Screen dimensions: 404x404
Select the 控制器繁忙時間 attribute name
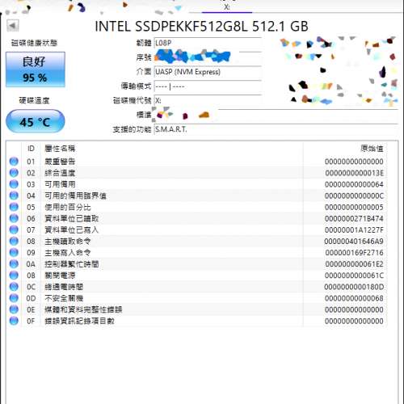pyautogui.click(x=72, y=264)
